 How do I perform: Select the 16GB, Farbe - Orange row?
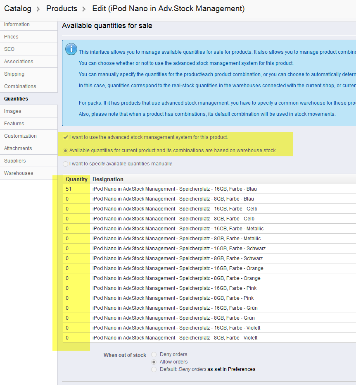(209, 268)
